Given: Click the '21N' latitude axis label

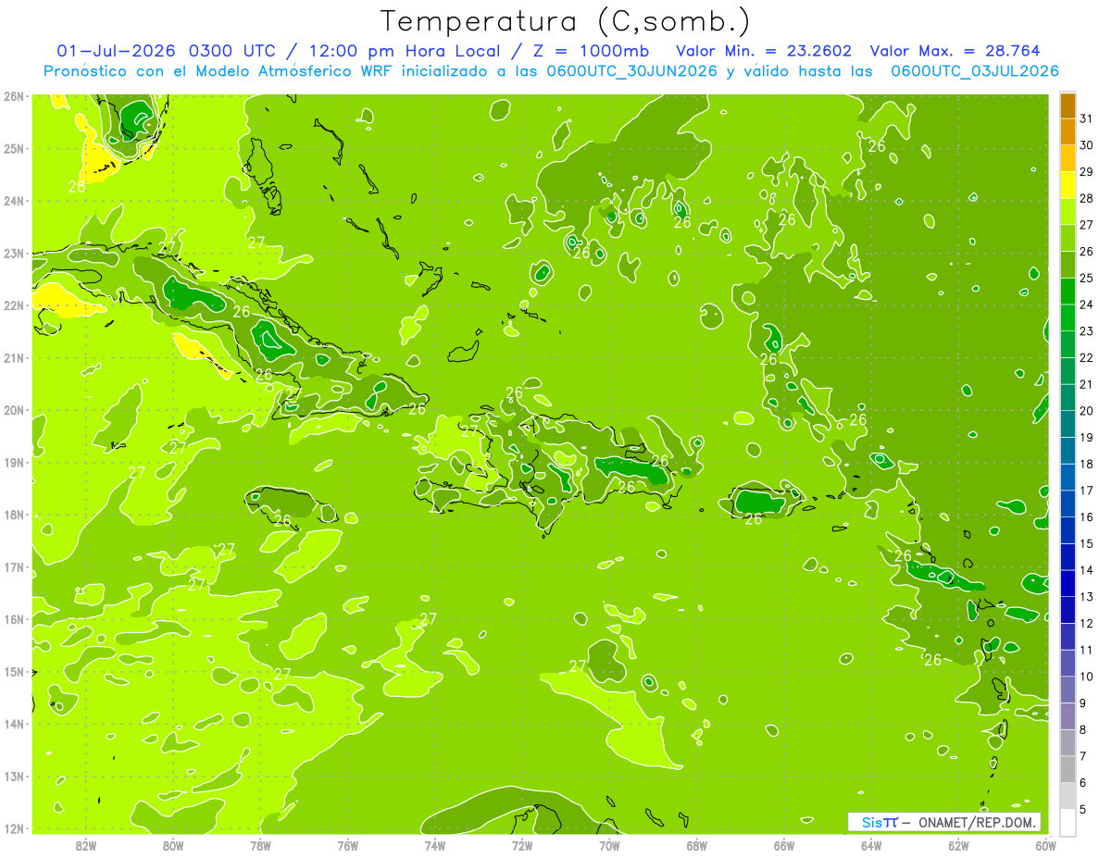Looking at the screenshot, I should (x=13, y=358).
